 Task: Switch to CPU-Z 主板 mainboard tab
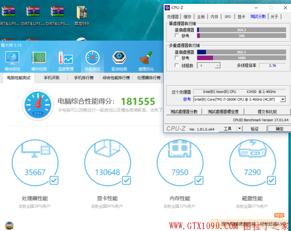pyautogui.click(x=201, y=17)
